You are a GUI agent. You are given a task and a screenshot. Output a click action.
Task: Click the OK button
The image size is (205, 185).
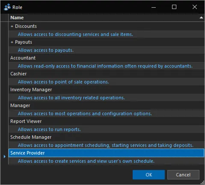pyautogui.click(x=149, y=175)
